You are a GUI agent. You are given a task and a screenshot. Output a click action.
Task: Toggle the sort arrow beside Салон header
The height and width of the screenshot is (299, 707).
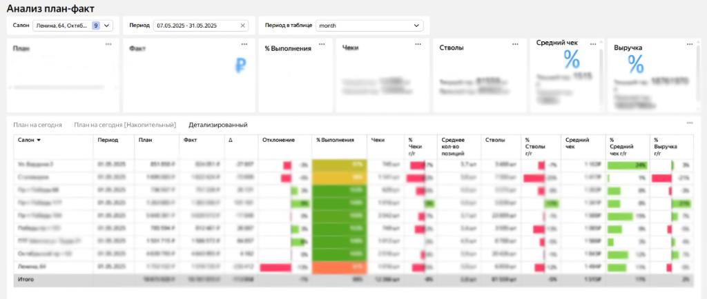tap(39, 140)
